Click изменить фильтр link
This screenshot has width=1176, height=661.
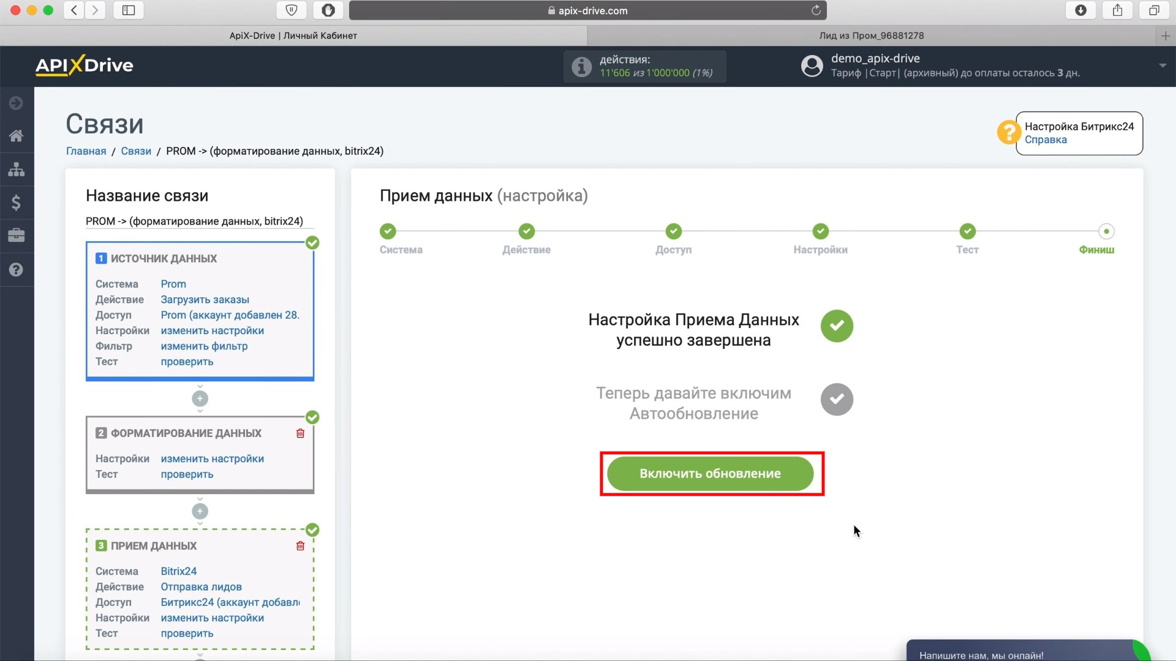click(x=204, y=346)
